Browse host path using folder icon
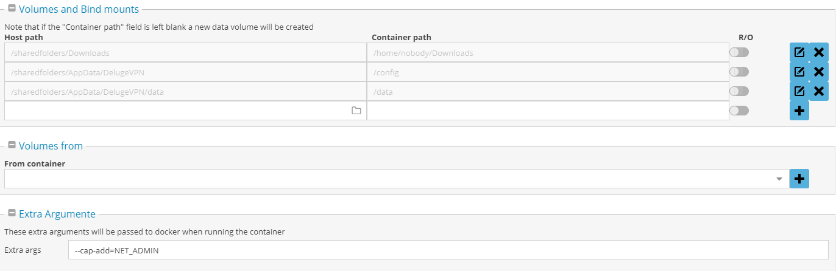The image size is (836, 271). coord(356,111)
